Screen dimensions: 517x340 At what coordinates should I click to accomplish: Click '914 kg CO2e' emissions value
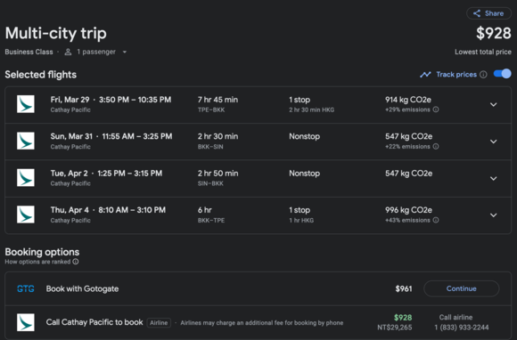click(x=408, y=100)
